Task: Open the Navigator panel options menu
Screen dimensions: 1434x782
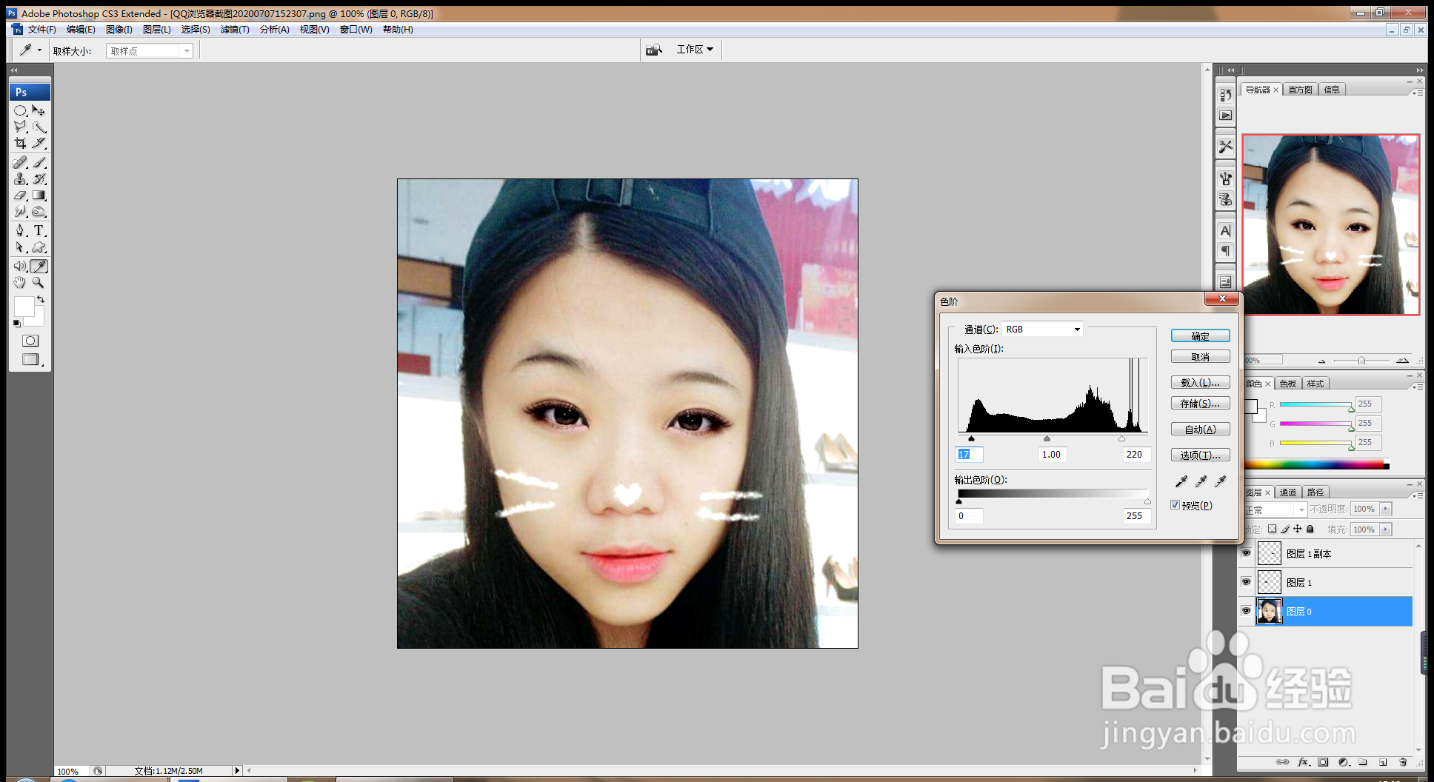Action: click(x=1418, y=93)
